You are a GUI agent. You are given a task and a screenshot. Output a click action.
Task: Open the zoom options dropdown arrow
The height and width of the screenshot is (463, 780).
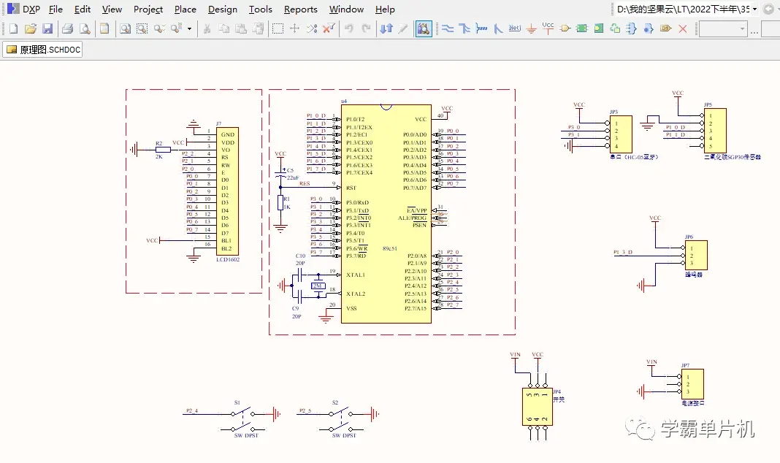(190, 28)
